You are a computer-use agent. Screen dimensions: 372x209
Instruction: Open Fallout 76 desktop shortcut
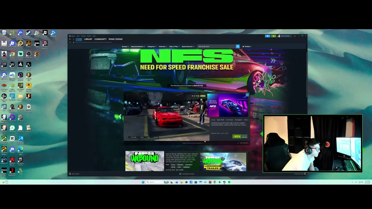click(x=20, y=44)
